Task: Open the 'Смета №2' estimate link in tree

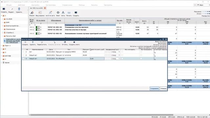Action: click(x=13, y=41)
